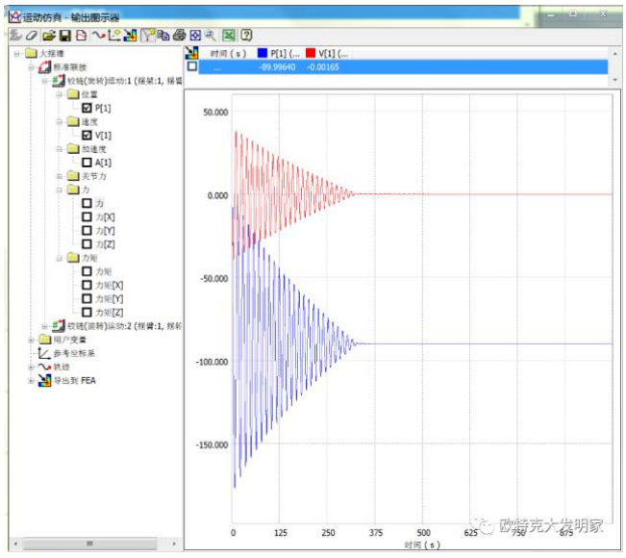Click the new curve document icon
The height and width of the screenshot is (558, 626).
[x=82, y=36]
